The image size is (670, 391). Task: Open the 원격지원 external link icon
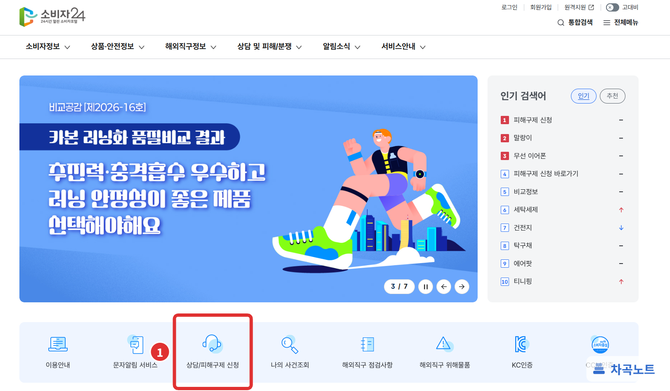(x=591, y=7)
